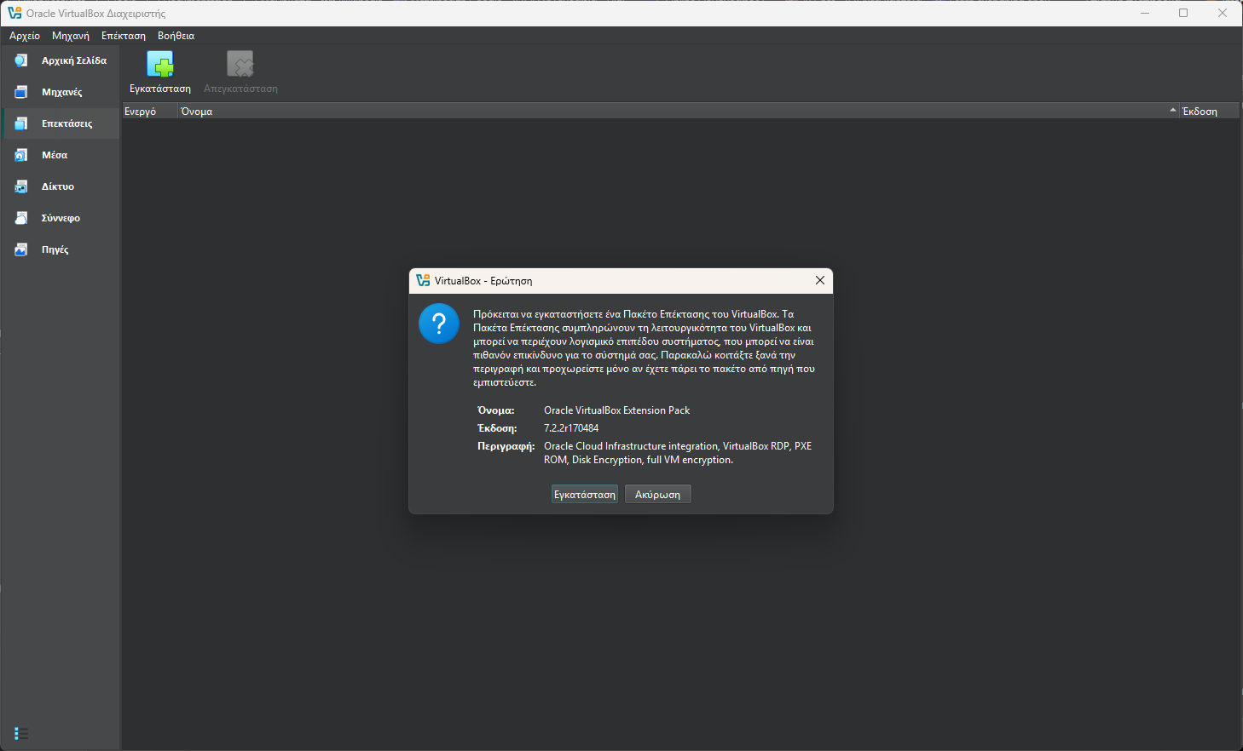The width and height of the screenshot is (1243, 751).
Task: Open the Επέκταση menu
Action: 124,36
